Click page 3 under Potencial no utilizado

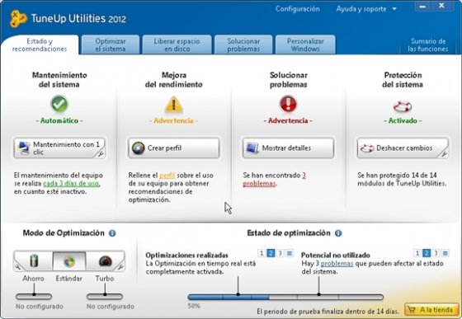coord(436,253)
